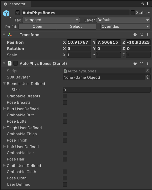
Task: Expand Butt User Defined list
Action: pyautogui.click(x=5, y=109)
